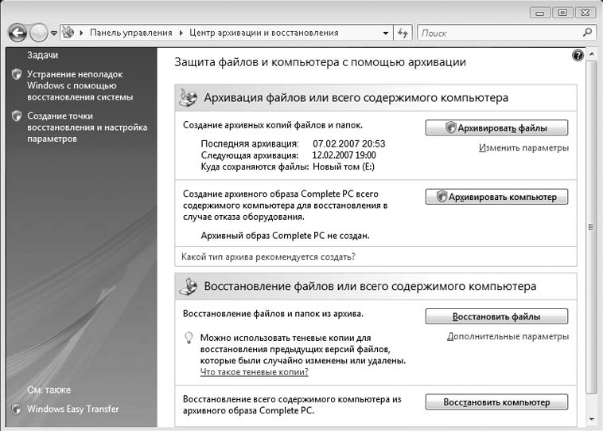The image size is (603, 431).
Task: Click the shield icon next to Windows Easy Transfer
Action: click(x=17, y=409)
